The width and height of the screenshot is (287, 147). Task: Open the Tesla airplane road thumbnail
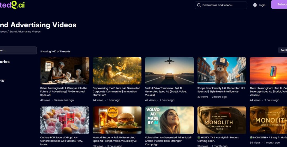click(x=169, y=71)
